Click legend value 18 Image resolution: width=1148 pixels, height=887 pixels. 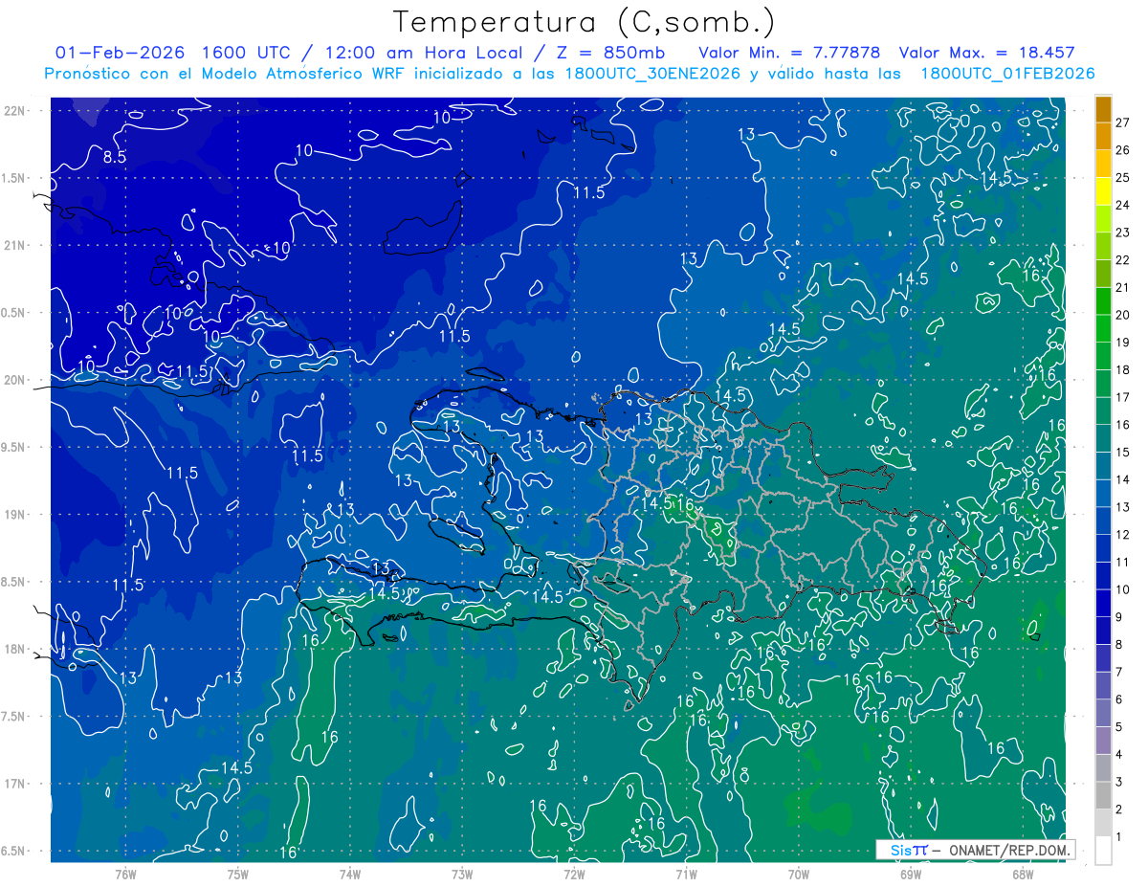pos(1123,369)
